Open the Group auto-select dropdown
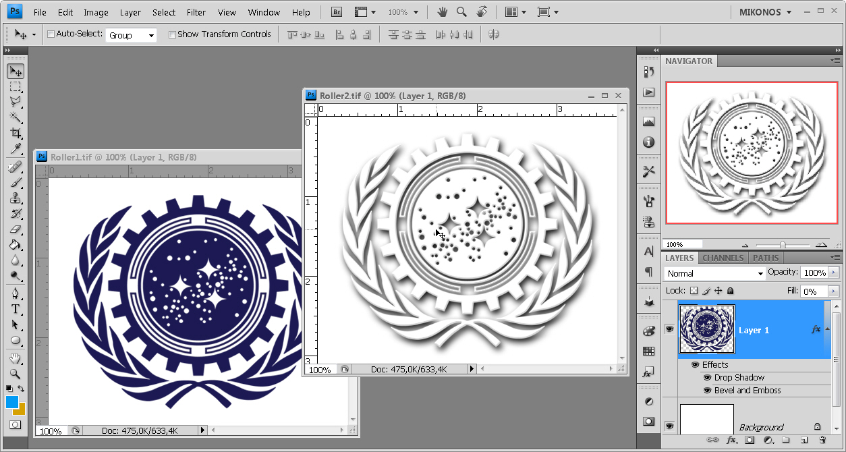The width and height of the screenshot is (846, 452). tap(131, 35)
